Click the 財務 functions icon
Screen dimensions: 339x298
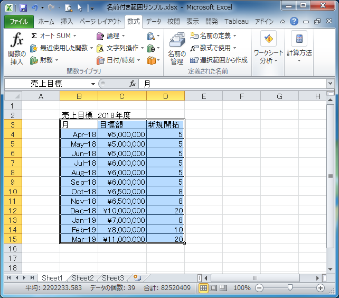[x=34, y=60]
